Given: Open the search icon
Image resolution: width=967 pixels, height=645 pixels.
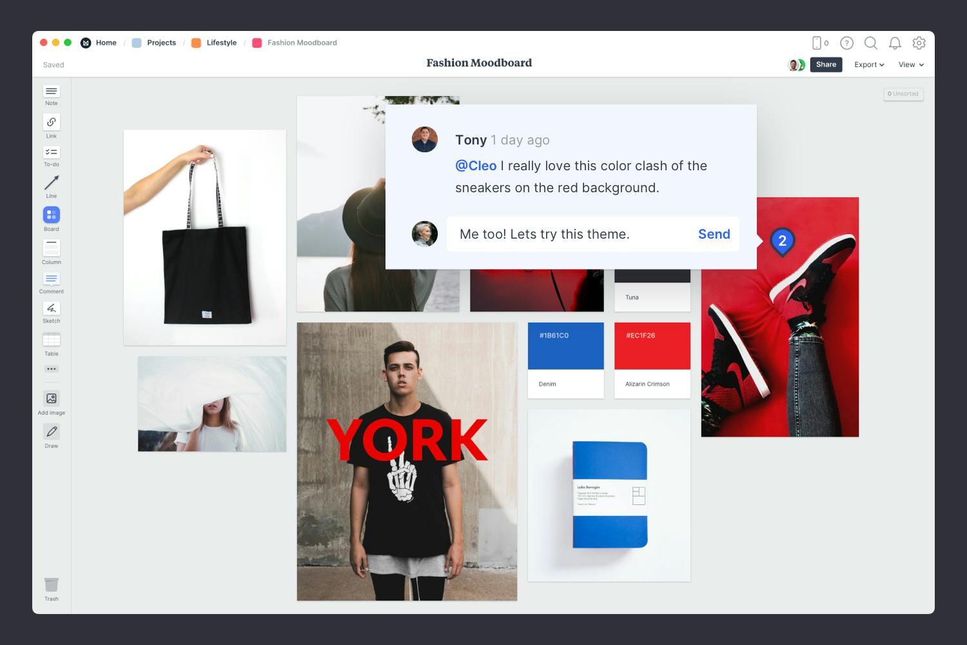Looking at the screenshot, I should pyautogui.click(x=871, y=43).
